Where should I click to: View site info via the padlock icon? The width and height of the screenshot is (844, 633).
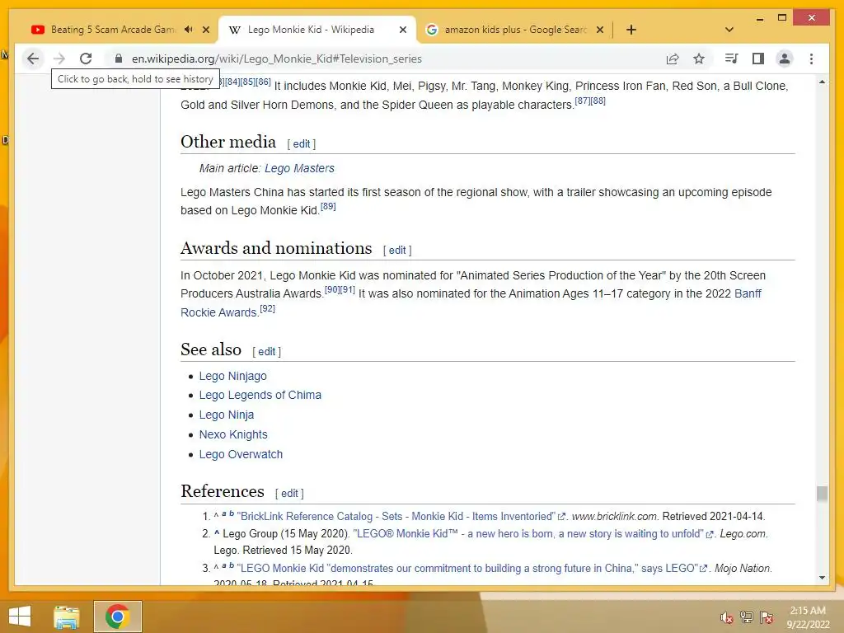pos(119,59)
